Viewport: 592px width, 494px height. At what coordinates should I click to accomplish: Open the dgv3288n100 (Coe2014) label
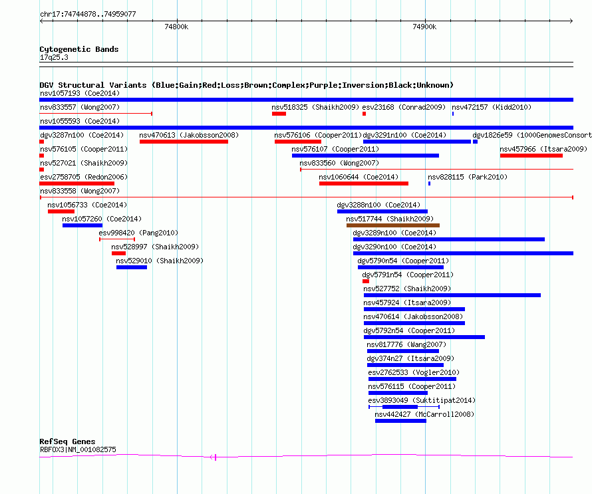tap(378, 205)
